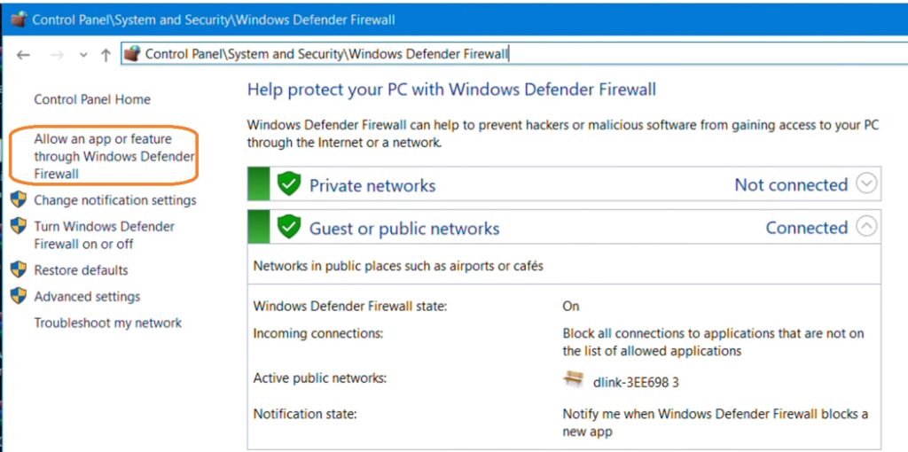Click the green shield next to Guest or public networks
Viewport: 908px width, 452px height.
(x=288, y=228)
